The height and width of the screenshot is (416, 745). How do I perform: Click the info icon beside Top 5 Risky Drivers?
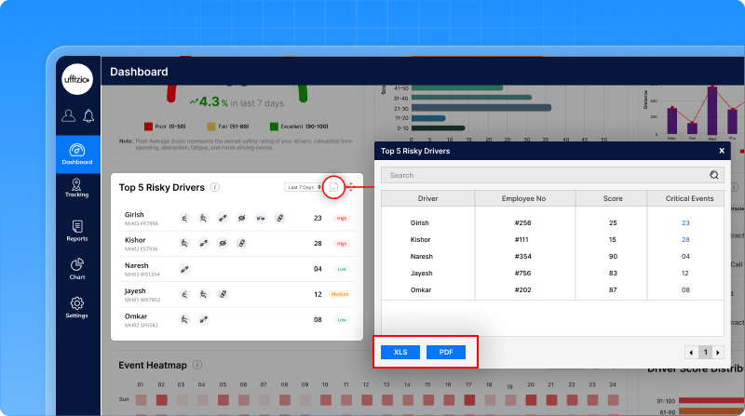click(x=215, y=187)
